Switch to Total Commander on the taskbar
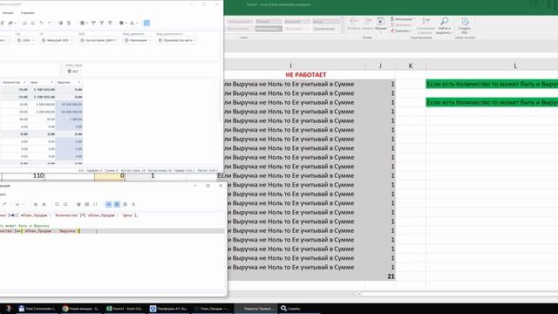Viewport: 558px width, 314px height. [x=37, y=308]
